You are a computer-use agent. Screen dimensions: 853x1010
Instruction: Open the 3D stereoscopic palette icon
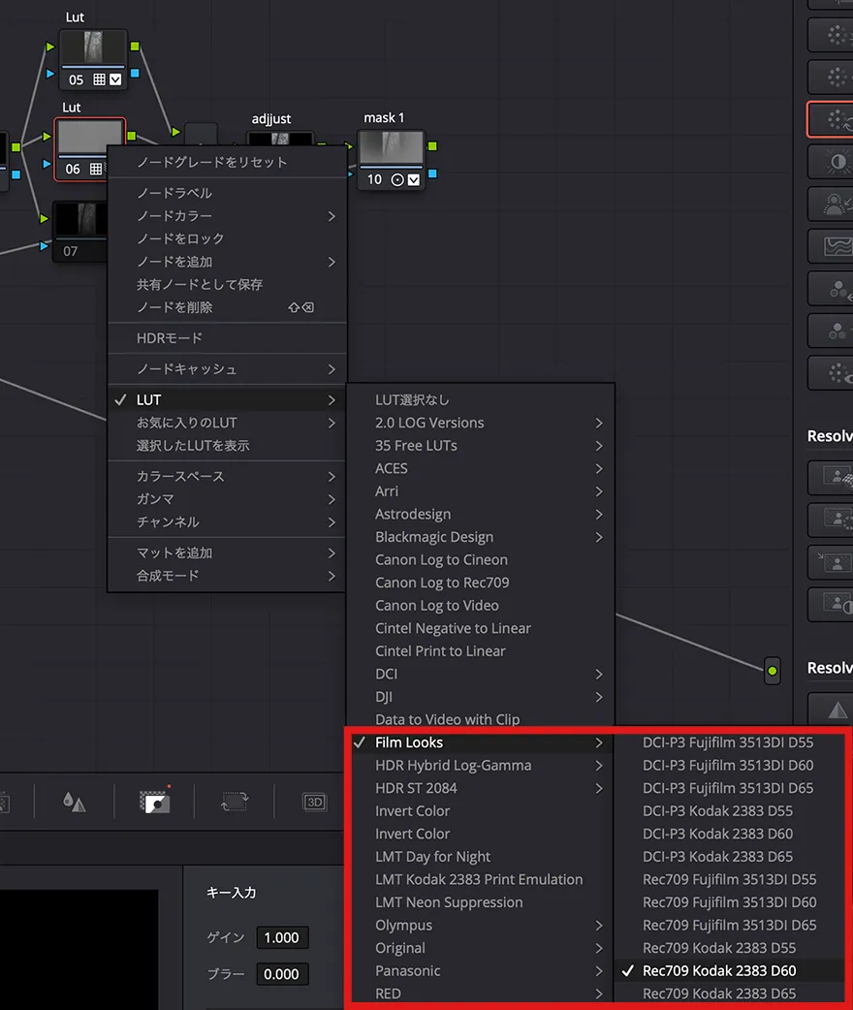click(314, 802)
